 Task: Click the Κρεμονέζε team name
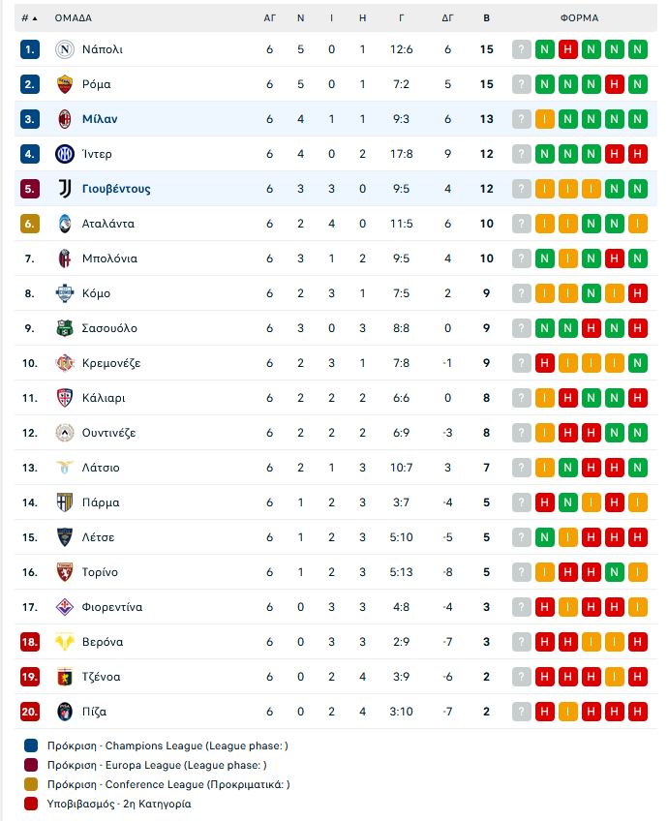(111, 363)
